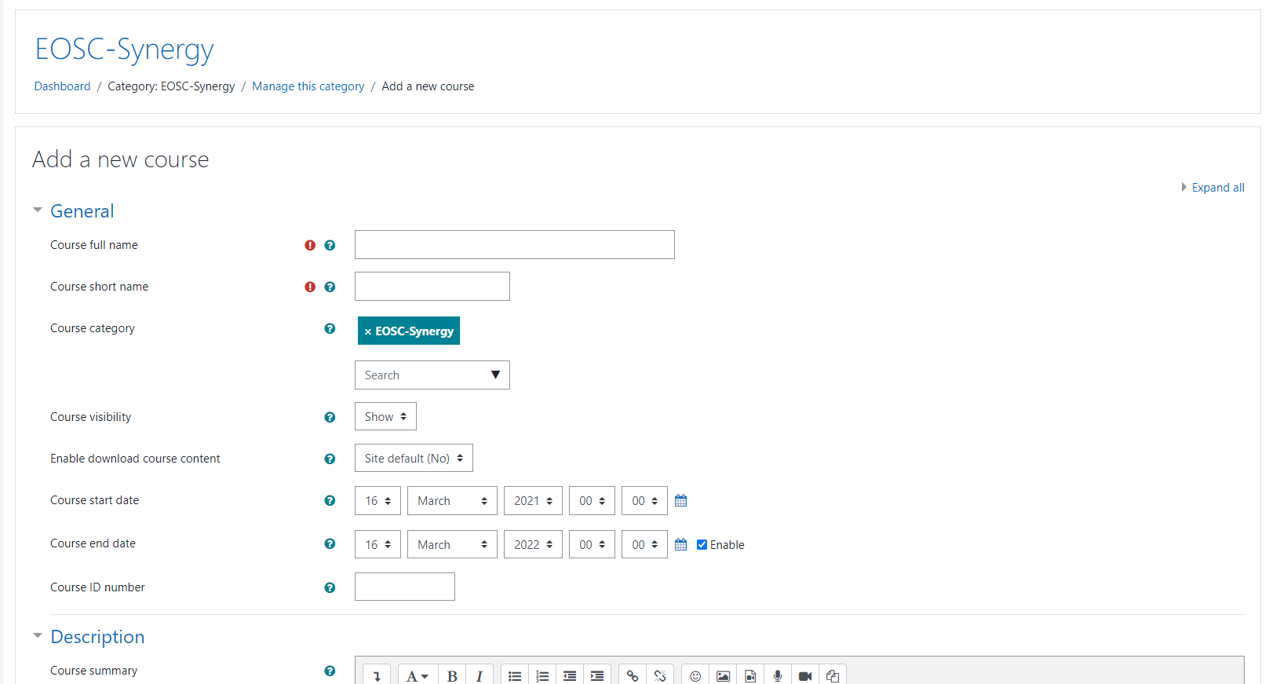
Task: Open help for Course visibility
Action: (x=330, y=417)
